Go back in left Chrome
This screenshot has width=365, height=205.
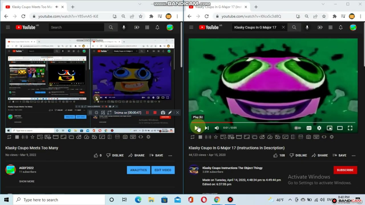6,16
